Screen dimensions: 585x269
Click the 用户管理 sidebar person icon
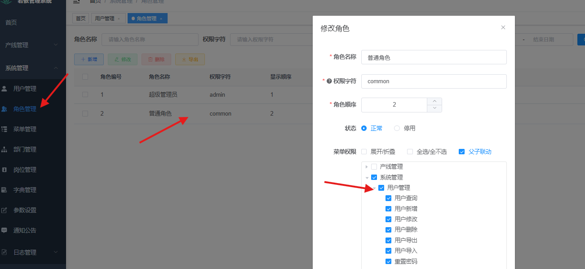pyautogui.click(x=4, y=89)
